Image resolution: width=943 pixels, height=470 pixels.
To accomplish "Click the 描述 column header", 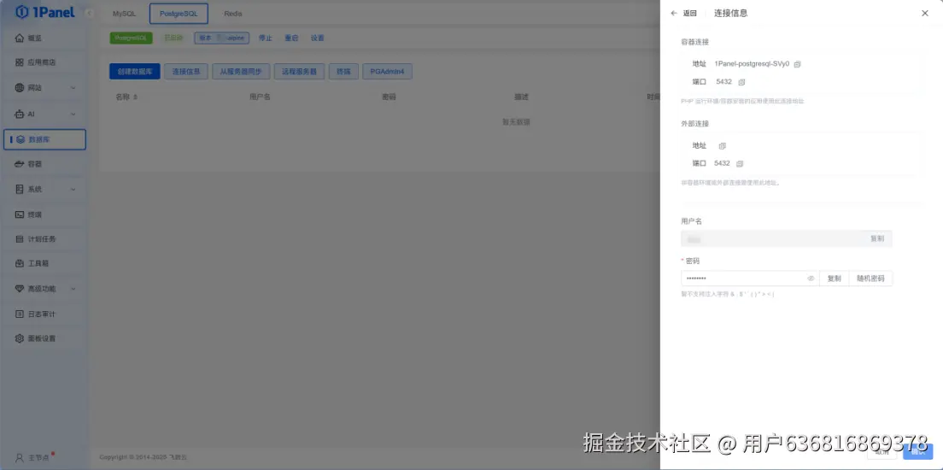I will (521, 97).
